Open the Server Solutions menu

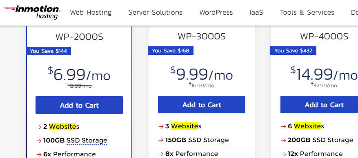pos(155,12)
